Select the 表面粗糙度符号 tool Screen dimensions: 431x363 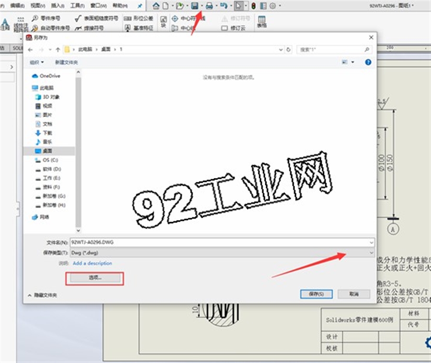click(x=96, y=18)
